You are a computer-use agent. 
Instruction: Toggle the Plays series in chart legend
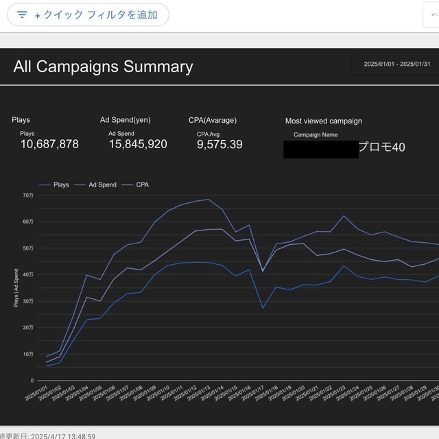(x=61, y=185)
